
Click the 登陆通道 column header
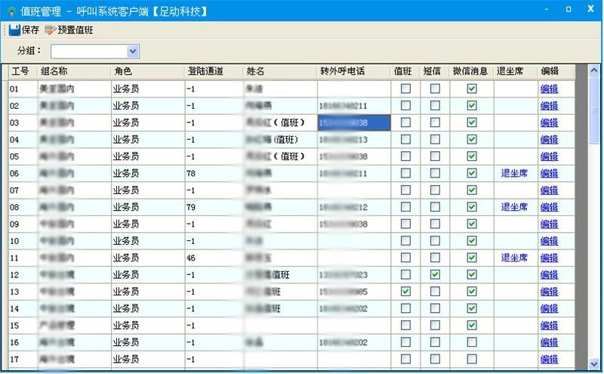pyautogui.click(x=205, y=72)
